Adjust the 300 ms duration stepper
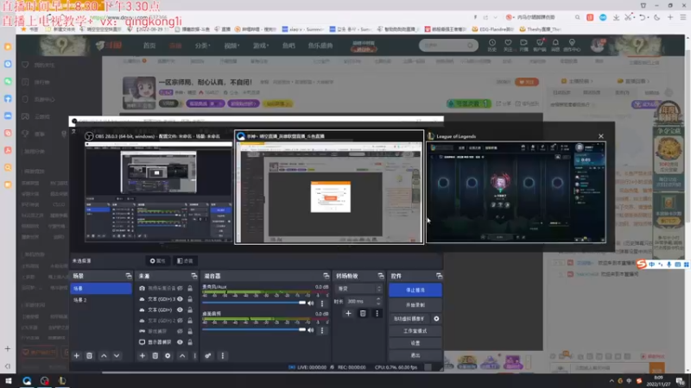The height and width of the screenshot is (388, 691). coord(378,301)
